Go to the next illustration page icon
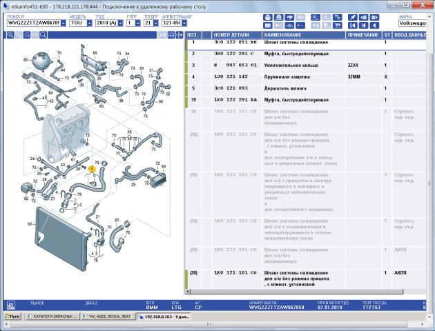This screenshot has width=435, height=331. (x=374, y=17)
